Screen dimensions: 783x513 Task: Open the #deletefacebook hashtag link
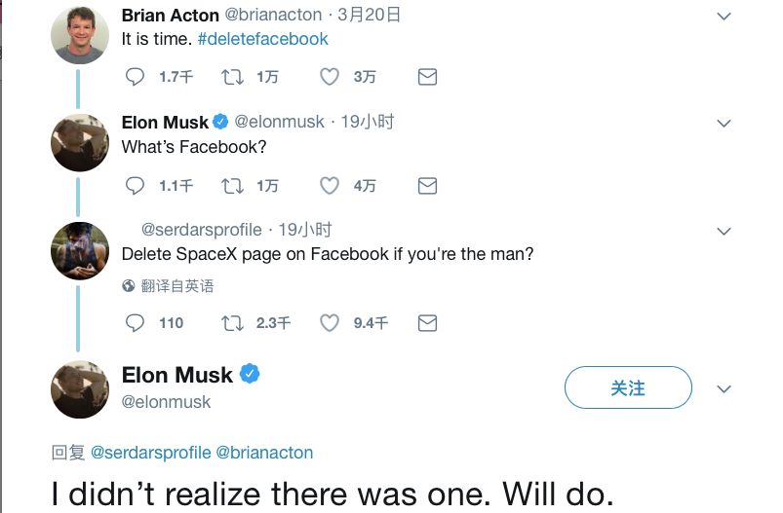click(262, 39)
